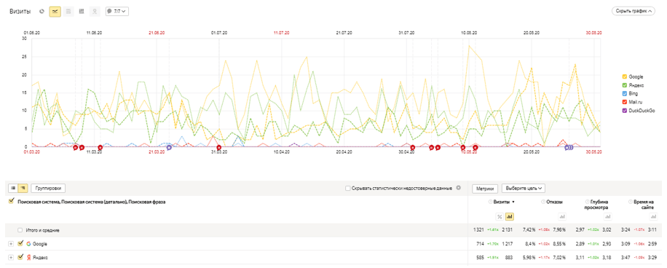667x268 pixels.
Task: Sort by Глубина просмотра column
Action: point(597,205)
